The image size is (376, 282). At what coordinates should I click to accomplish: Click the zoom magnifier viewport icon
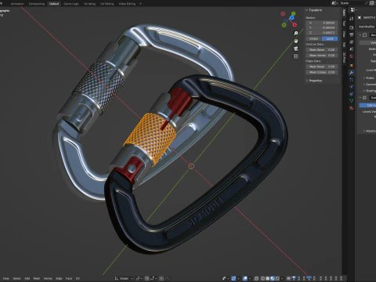(296, 33)
